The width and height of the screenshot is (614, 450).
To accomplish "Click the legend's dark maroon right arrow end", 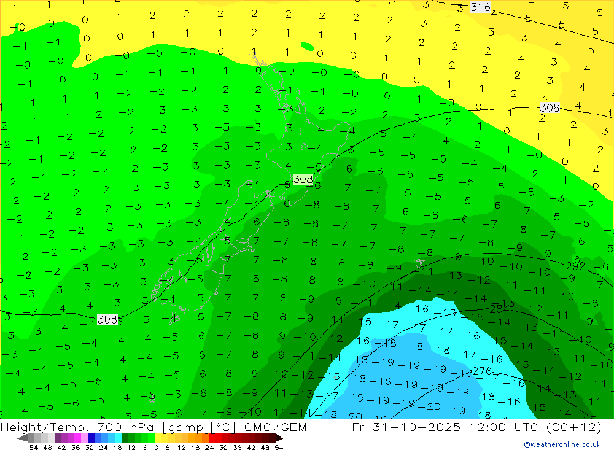I will point(279,438).
